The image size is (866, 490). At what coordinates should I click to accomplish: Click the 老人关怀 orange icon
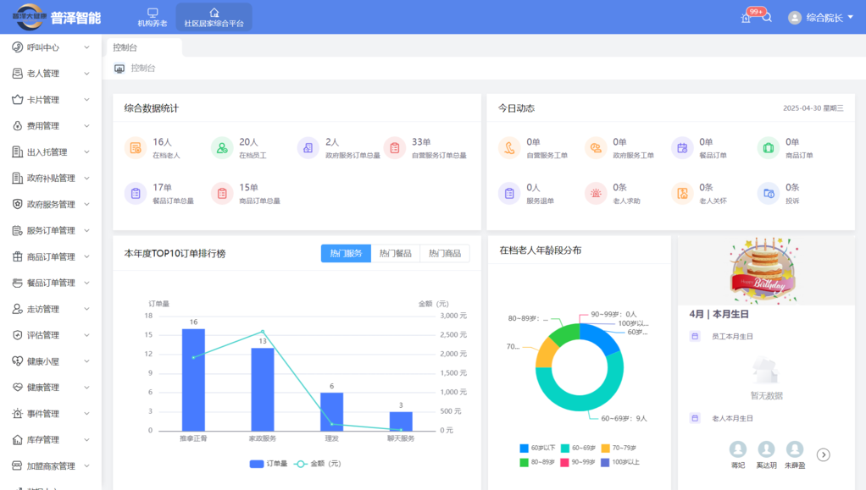click(x=682, y=193)
